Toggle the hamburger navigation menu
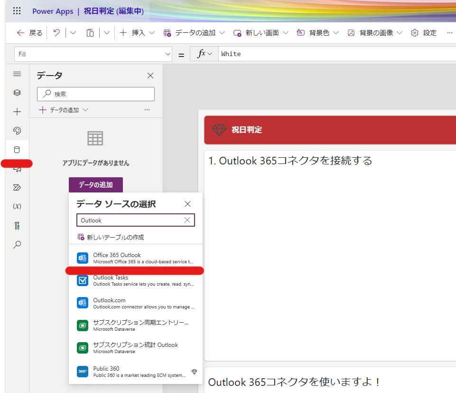This screenshot has height=393, width=456. pyautogui.click(x=17, y=74)
